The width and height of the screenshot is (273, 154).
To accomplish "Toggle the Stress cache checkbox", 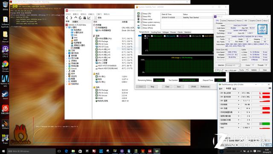I will click(x=142, y=19).
